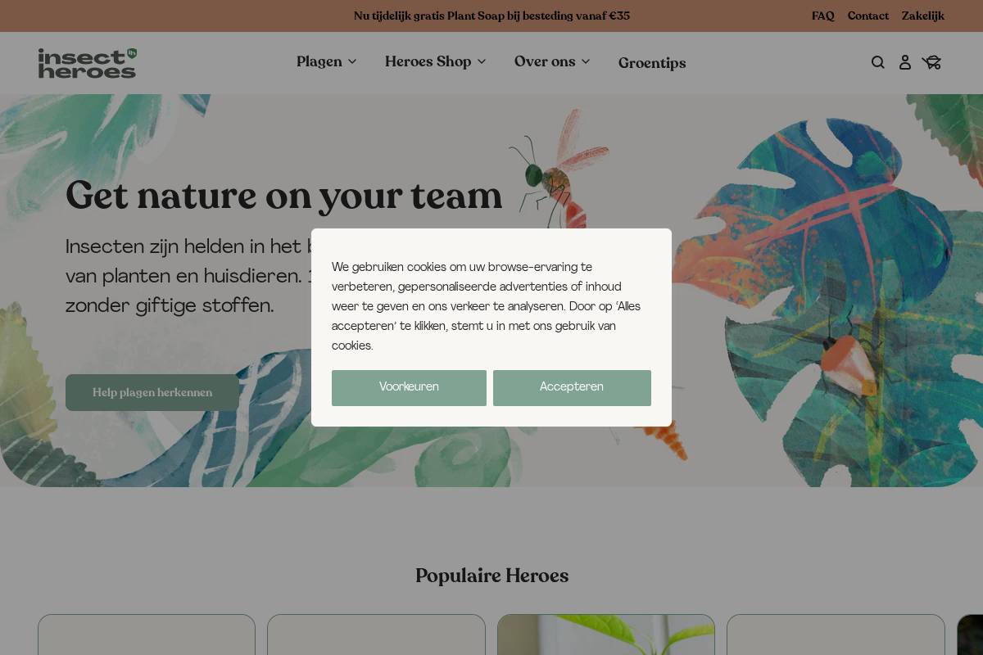Go to the Zakelijk section
Screen dimensions: 983x655
pyautogui.click(x=922, y=16)
